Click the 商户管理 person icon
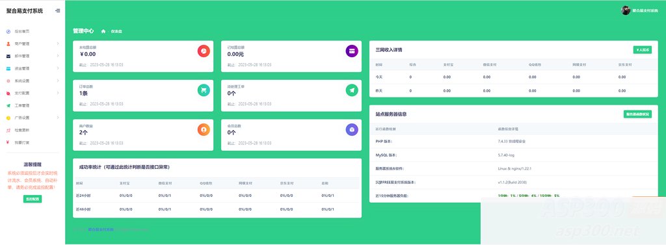This screenshot has height=245, width=666. [x=8, y=44]
